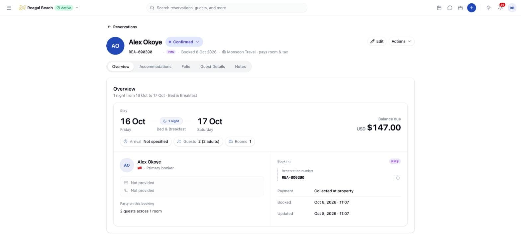The width and height of the screenshot is (521, 250).
Task: Click the back arrow next to Reservations
Action: tap(109, 27)
